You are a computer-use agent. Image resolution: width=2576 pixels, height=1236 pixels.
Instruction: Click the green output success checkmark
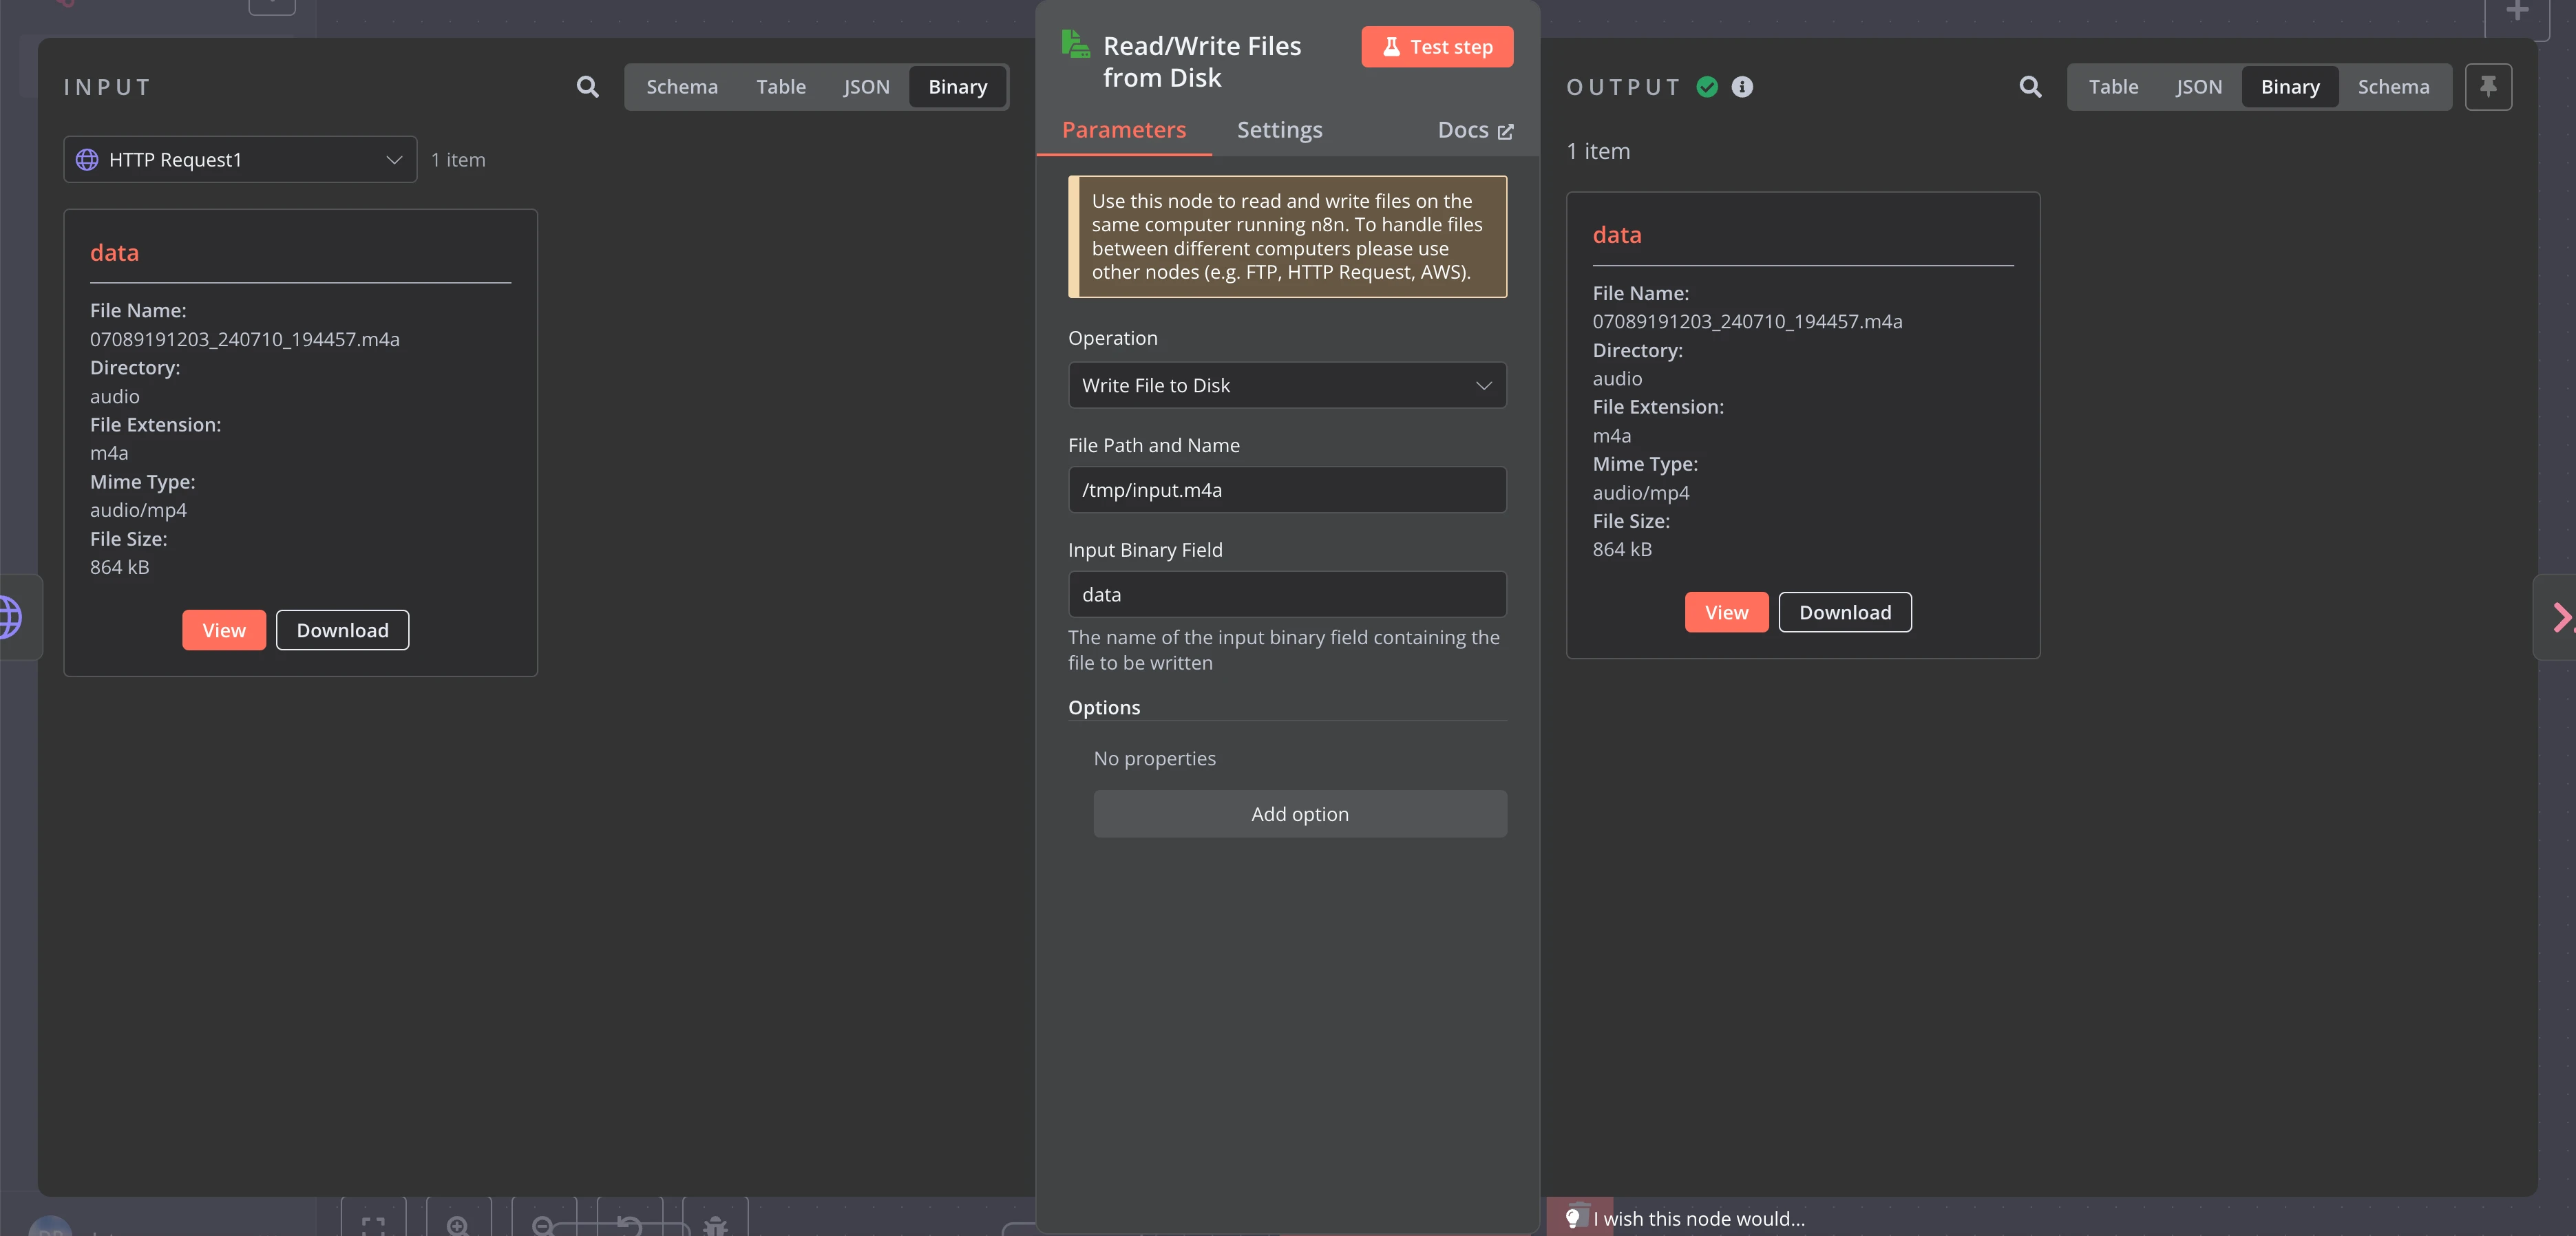[x=1707, y=87]
